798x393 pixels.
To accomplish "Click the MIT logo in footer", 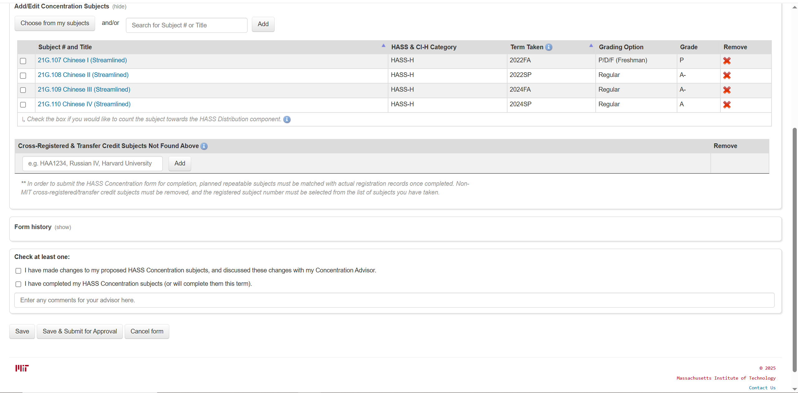I will 22,368.
